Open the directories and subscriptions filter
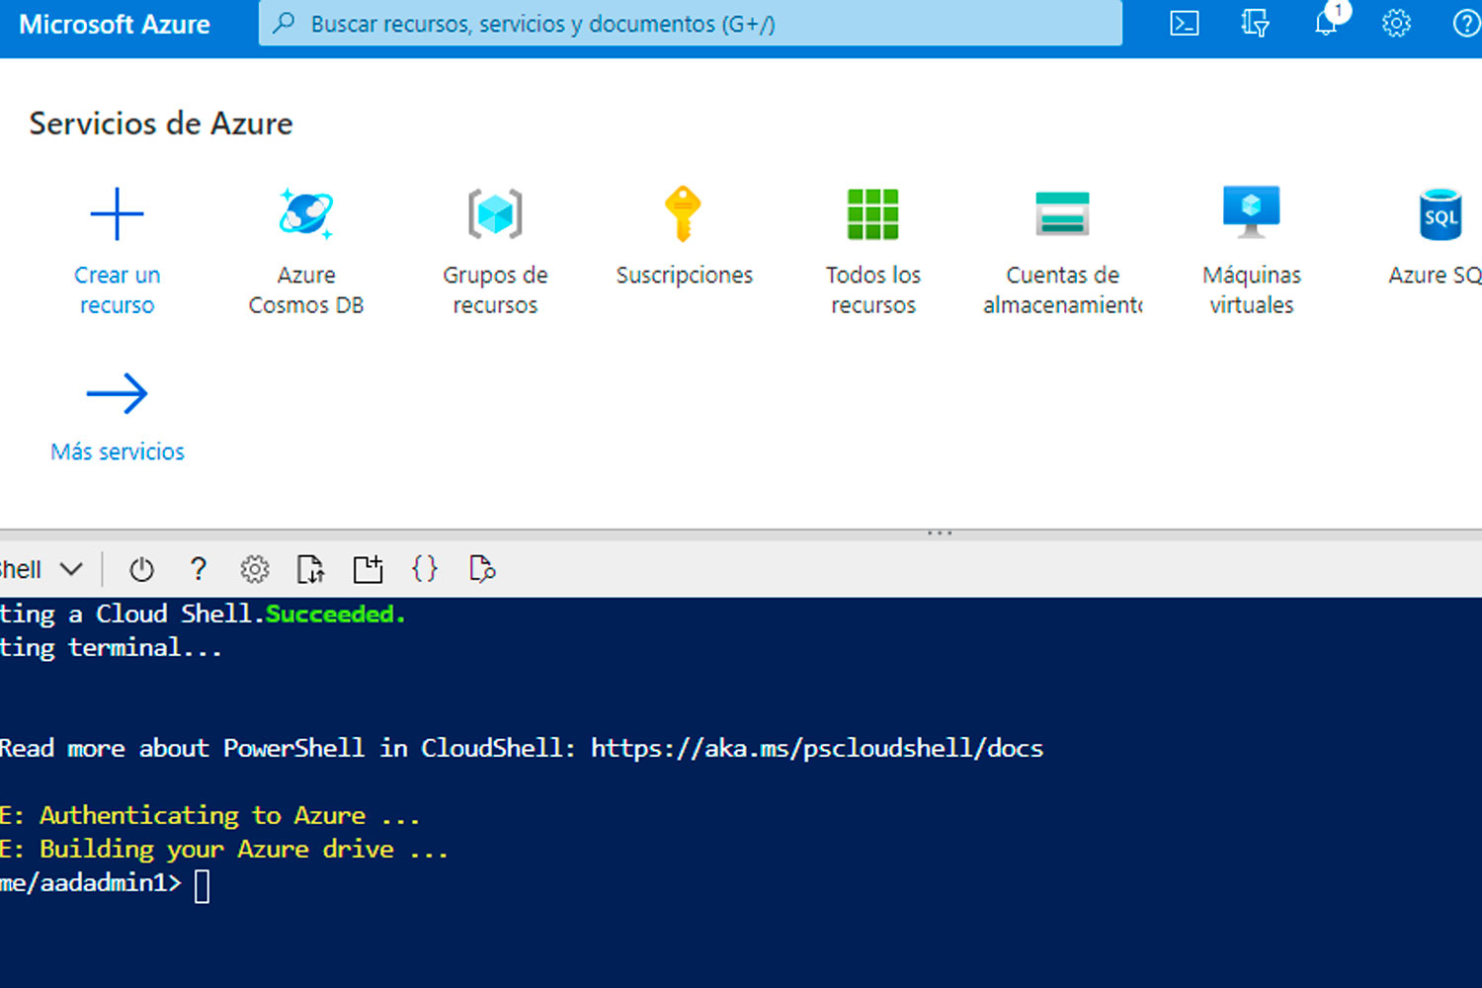The height and width of the screenshot is (988, 1482). [x=1255, y=24]
